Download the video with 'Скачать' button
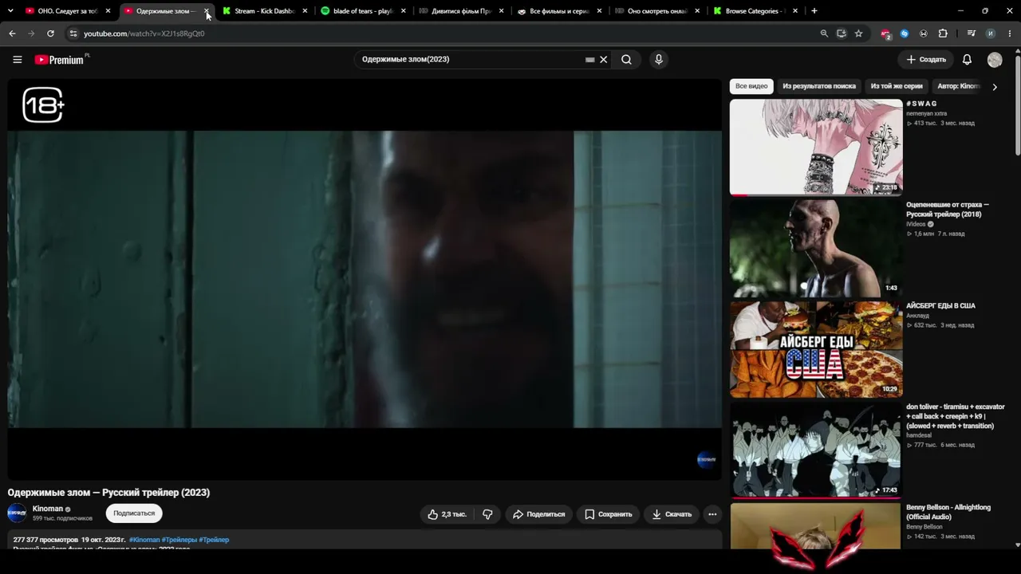1021x574 pixels. point(672,514)
